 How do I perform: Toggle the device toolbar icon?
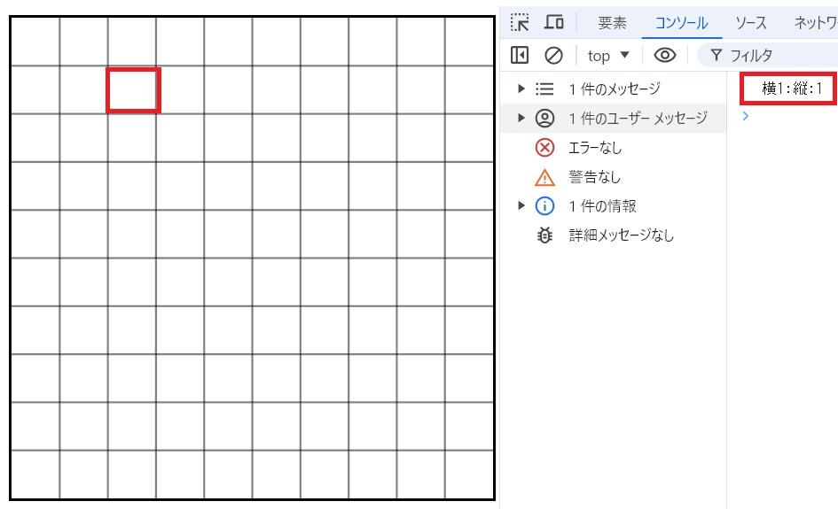point(553,22)
